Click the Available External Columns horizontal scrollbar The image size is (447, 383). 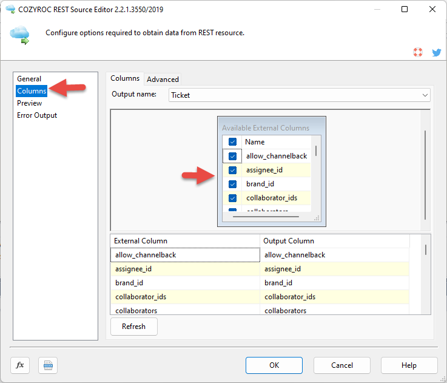click(x=266, y=217)
